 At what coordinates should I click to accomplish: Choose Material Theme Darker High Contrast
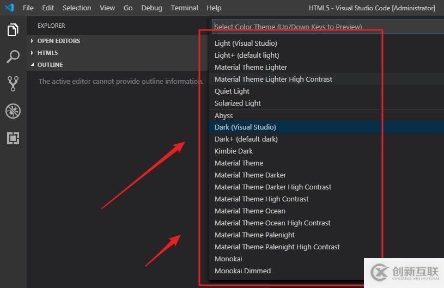pos(326,187)
